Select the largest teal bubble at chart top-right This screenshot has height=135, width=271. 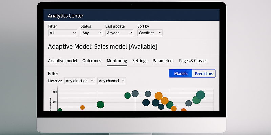click(x=201, y=95)
